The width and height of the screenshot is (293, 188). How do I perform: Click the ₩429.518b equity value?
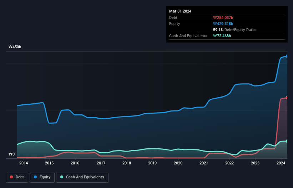[223, 24]
